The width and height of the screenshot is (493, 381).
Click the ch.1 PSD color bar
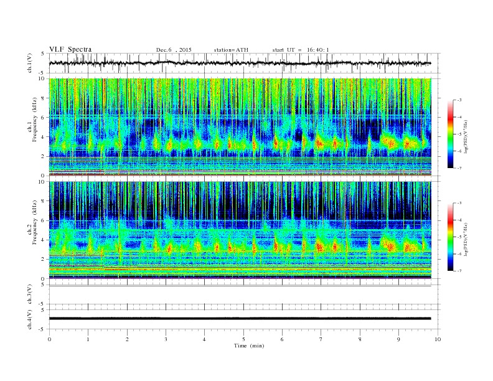(450, 134)
